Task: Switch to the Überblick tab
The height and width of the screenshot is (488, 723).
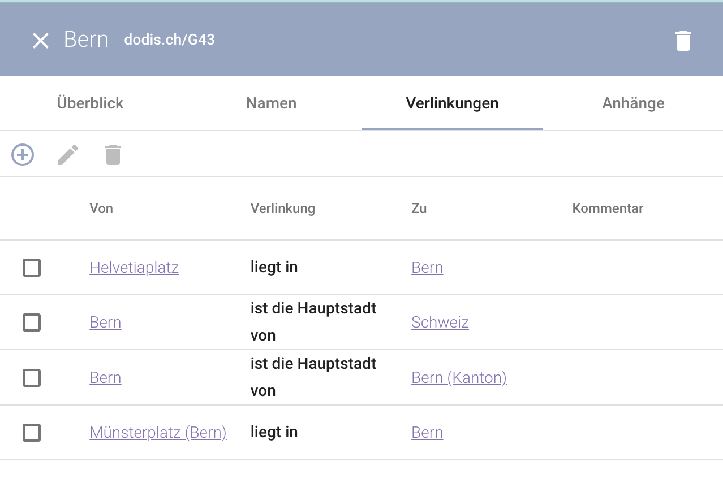Action: coord(90,103)
